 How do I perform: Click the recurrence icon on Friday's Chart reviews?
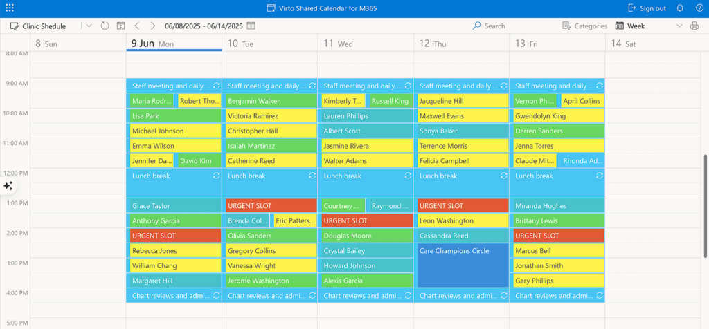600,296
